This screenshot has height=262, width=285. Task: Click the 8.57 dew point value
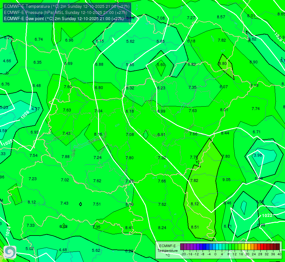click(221, 17)
